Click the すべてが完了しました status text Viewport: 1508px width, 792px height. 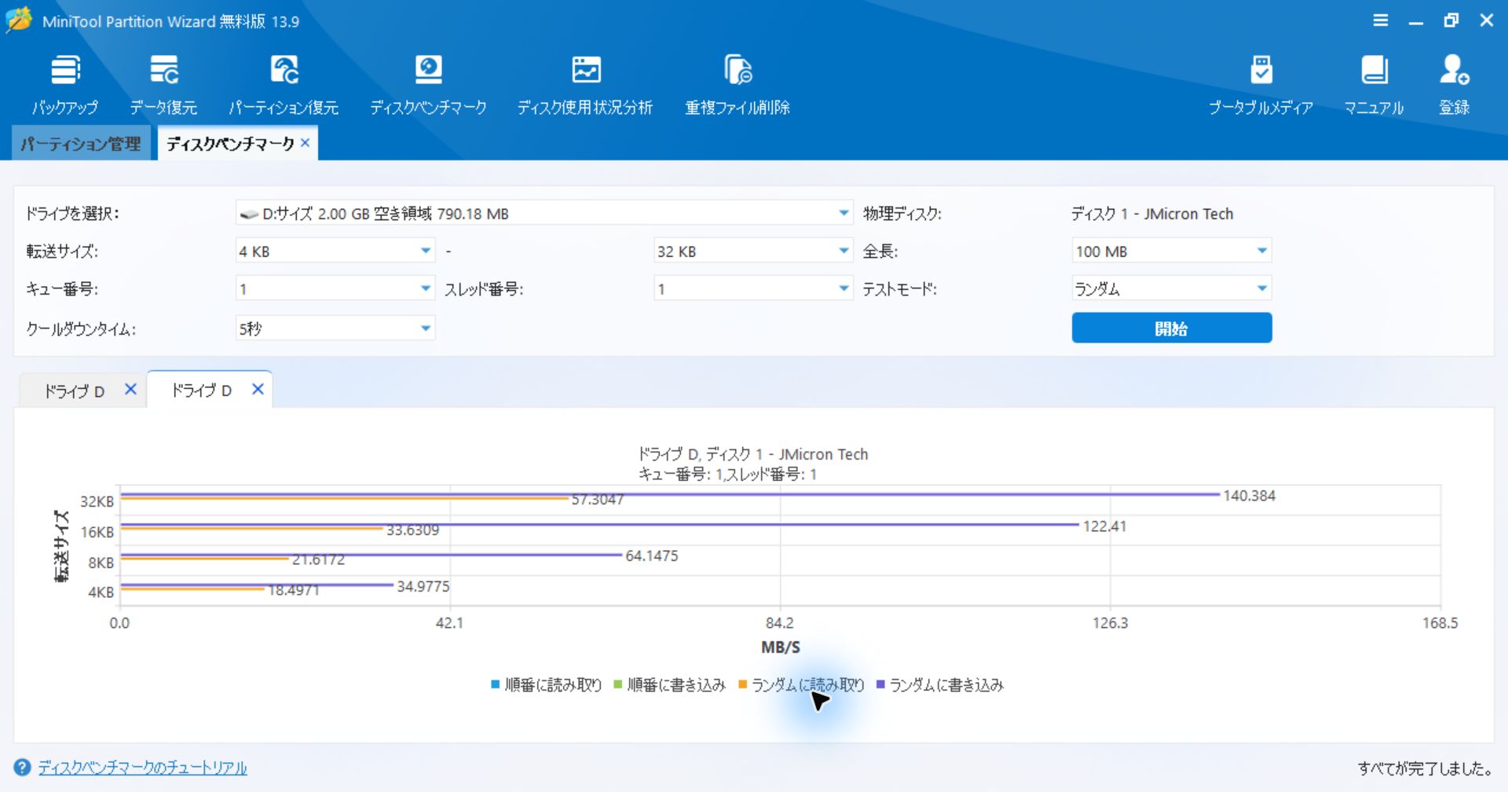pyautogui.click(x=1426, y=768)
